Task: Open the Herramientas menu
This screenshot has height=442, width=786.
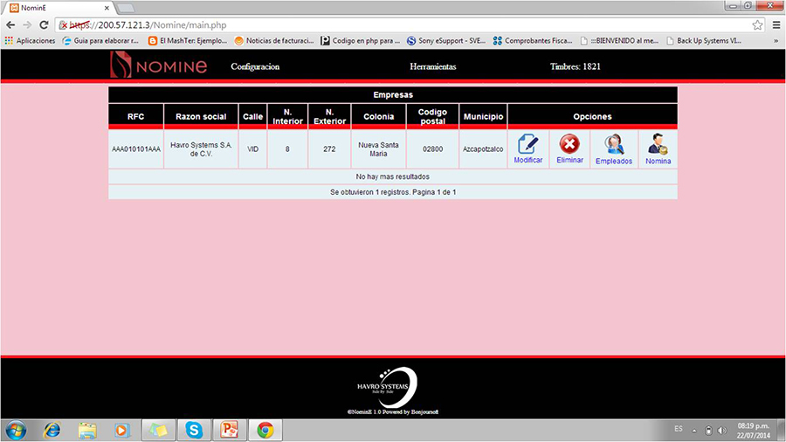Action: (432, 66)
